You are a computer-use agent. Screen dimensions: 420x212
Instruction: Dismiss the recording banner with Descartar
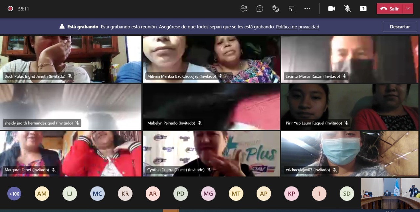click(x=400, y=27)
